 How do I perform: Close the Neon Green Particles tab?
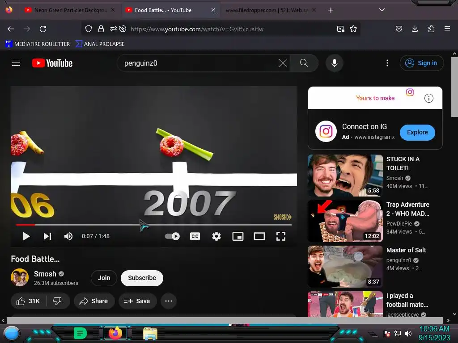pos(113,10)
